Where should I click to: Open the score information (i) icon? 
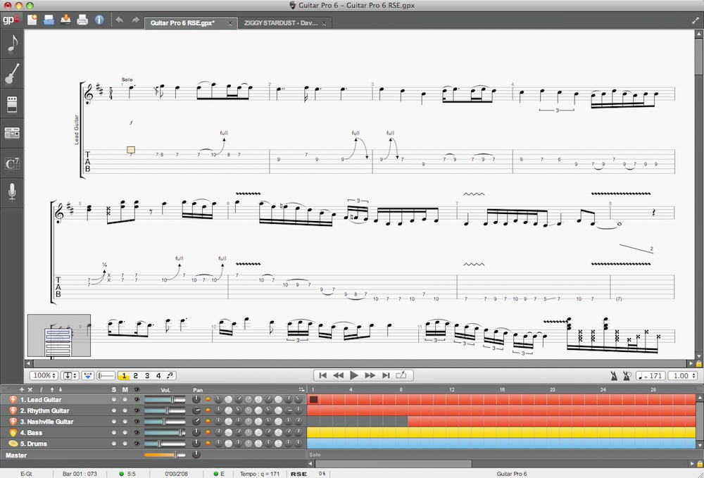pyautogui.click(x=99, y=20)
